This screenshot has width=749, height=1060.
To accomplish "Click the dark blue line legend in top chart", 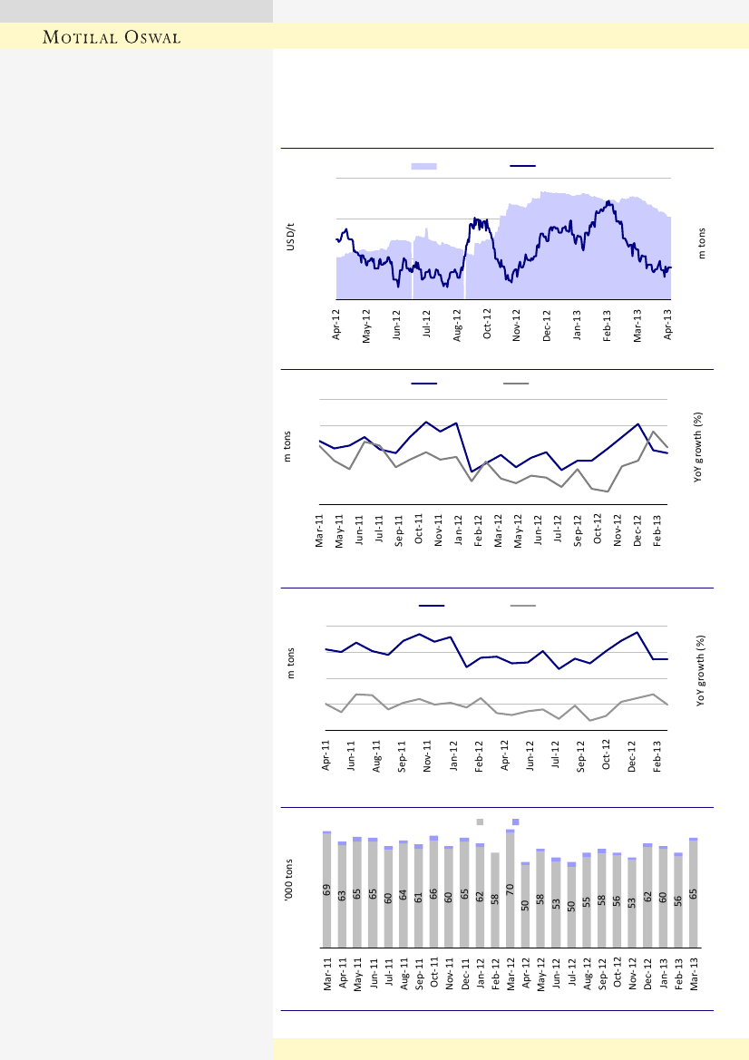I will [522, 166].
